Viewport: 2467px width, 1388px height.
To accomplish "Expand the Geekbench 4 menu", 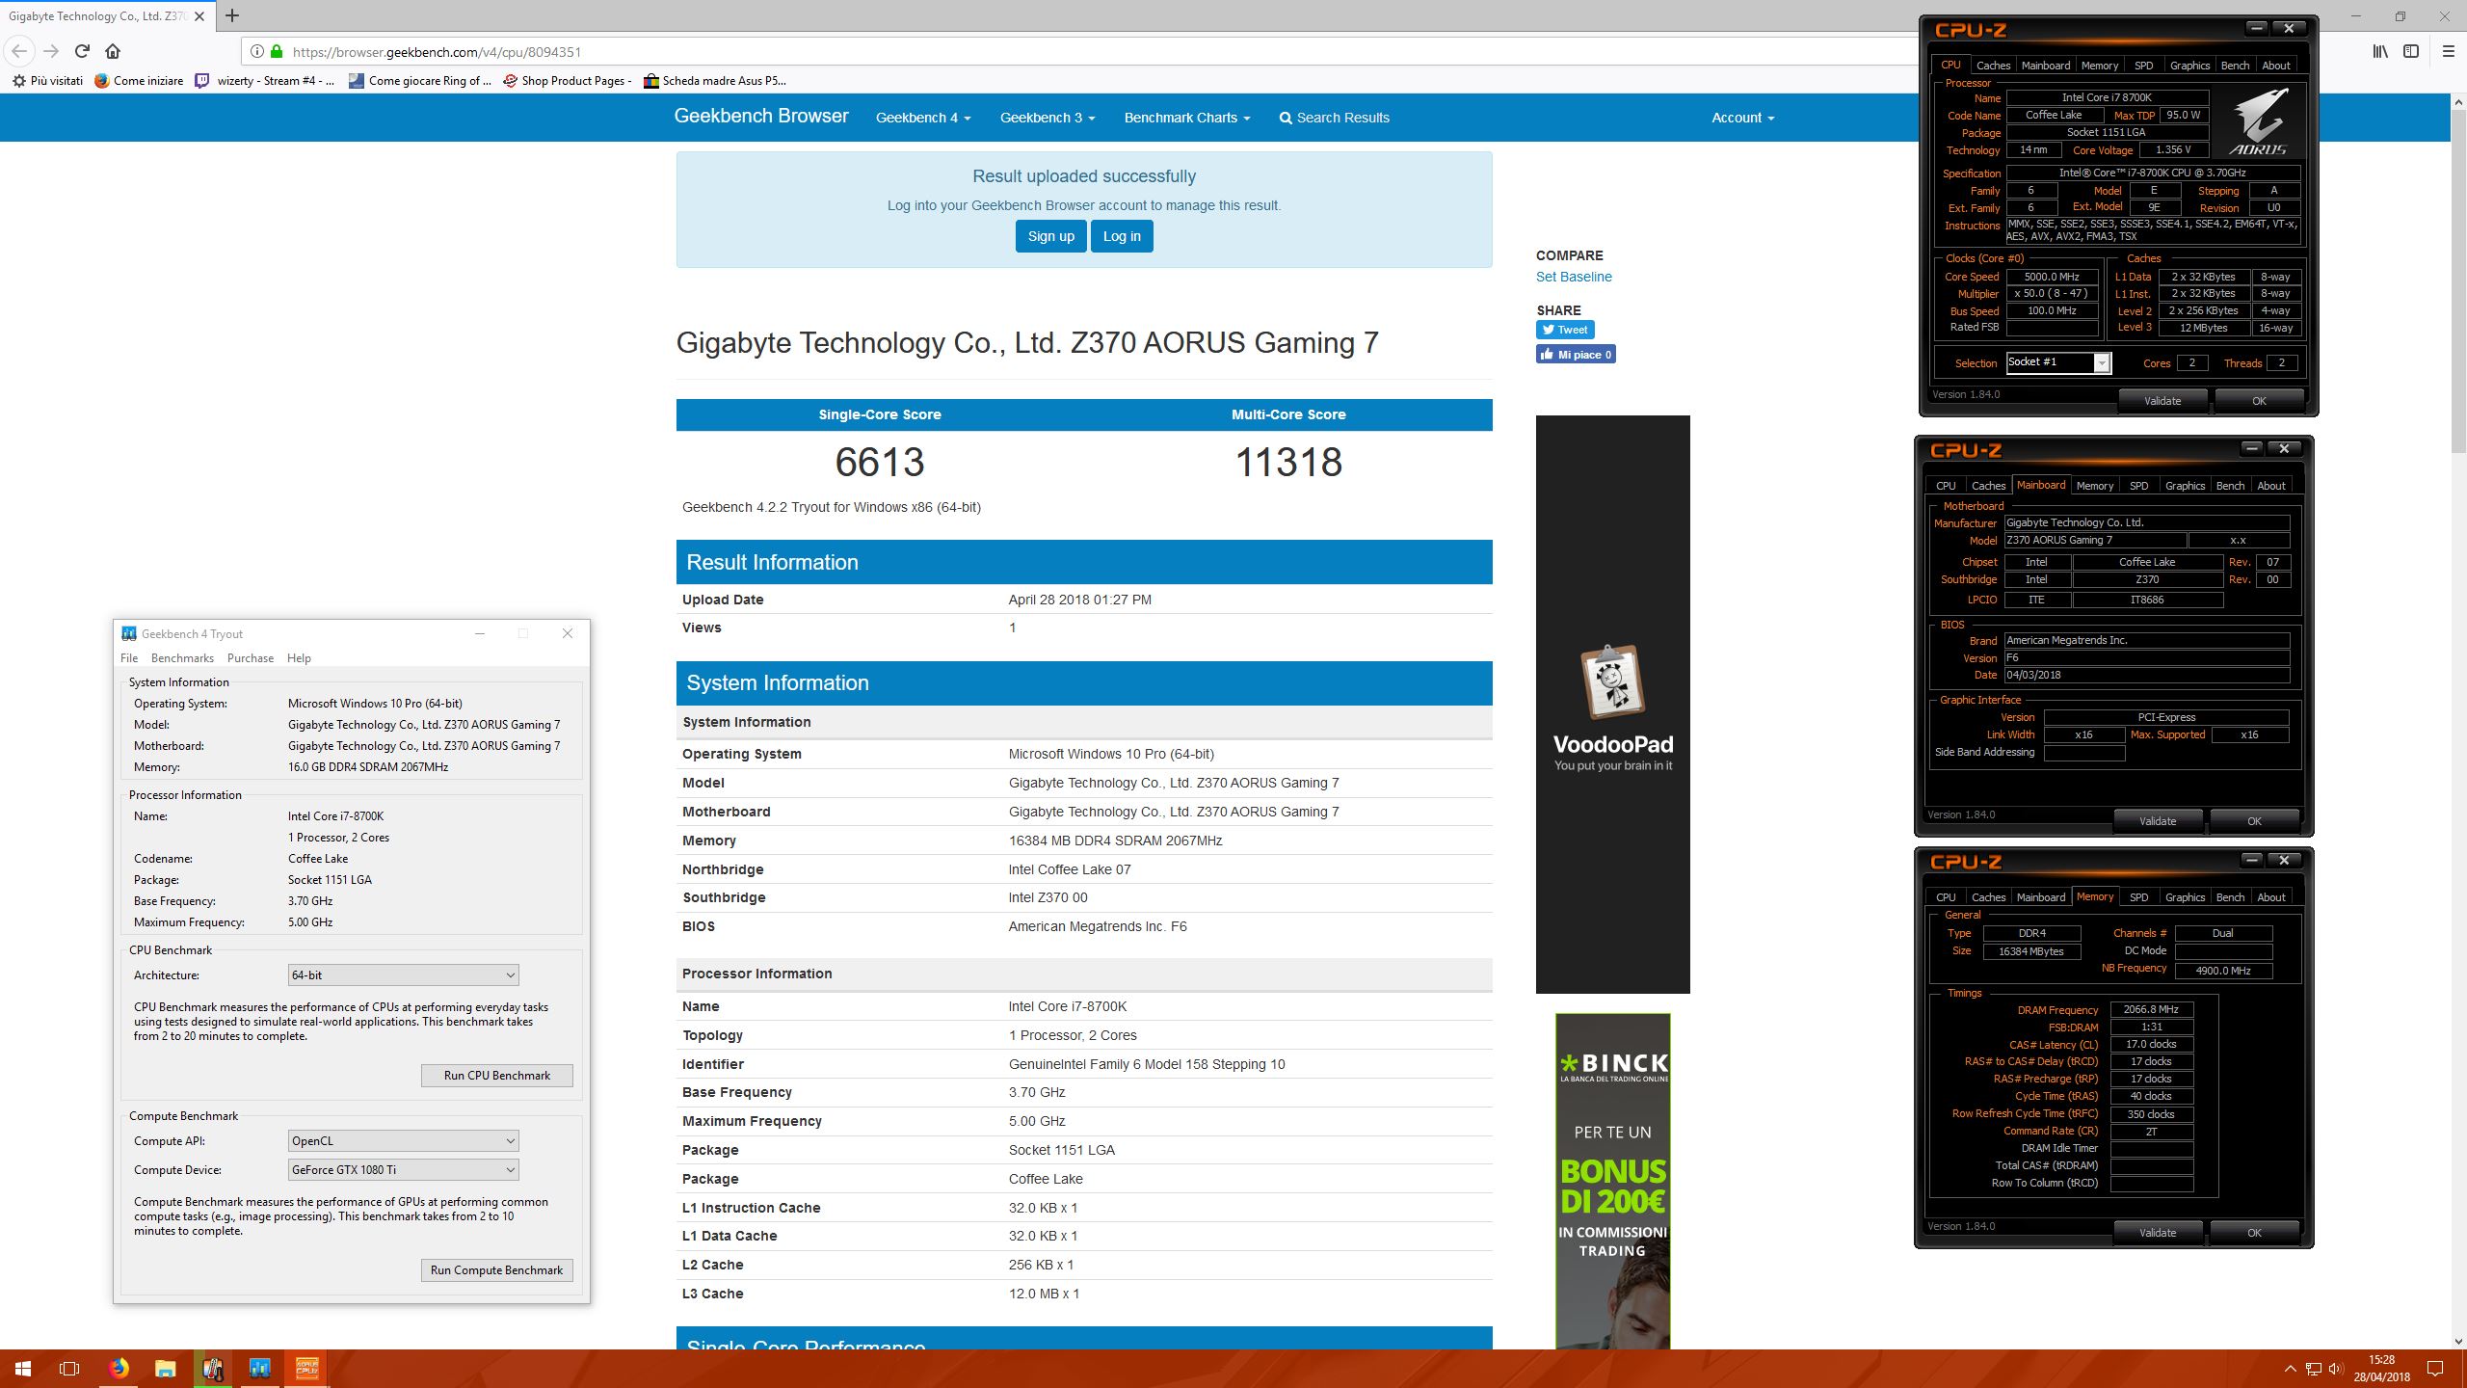I will click(923, 118).
